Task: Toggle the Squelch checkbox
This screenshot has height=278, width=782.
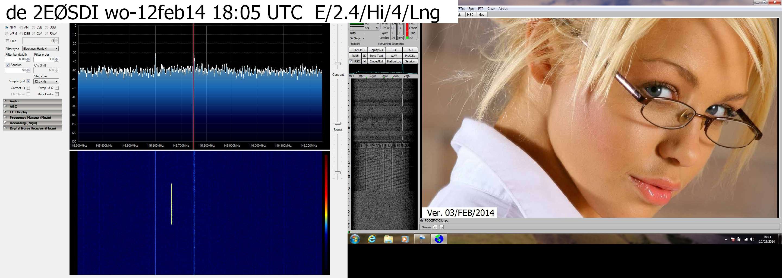Action: [8, 65]
